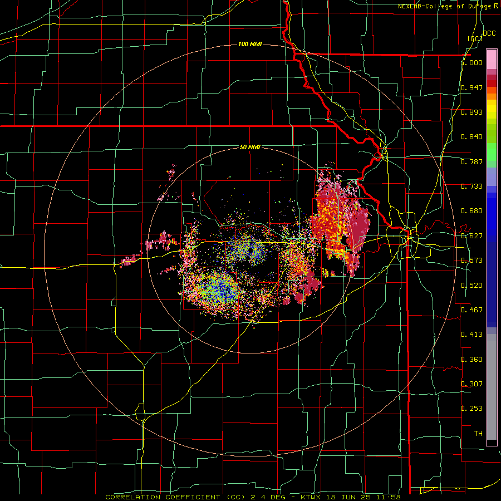Click the KTWX station identifier
This screenshot has width=501, height=501.
point(311,497)
